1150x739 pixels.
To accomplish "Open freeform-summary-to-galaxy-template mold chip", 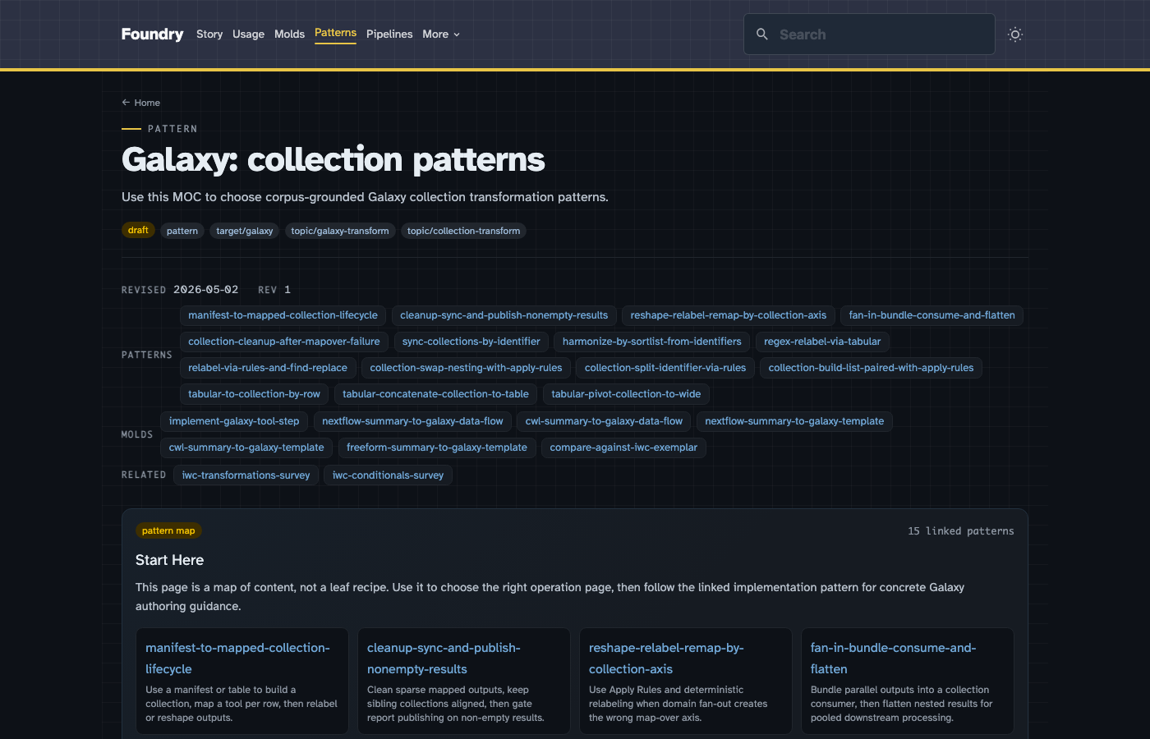I will click(437, 448).
